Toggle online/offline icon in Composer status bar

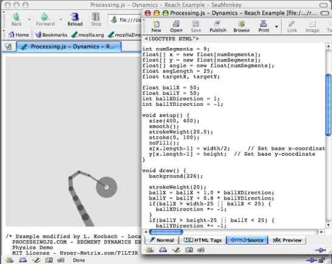tap(320, 251)
